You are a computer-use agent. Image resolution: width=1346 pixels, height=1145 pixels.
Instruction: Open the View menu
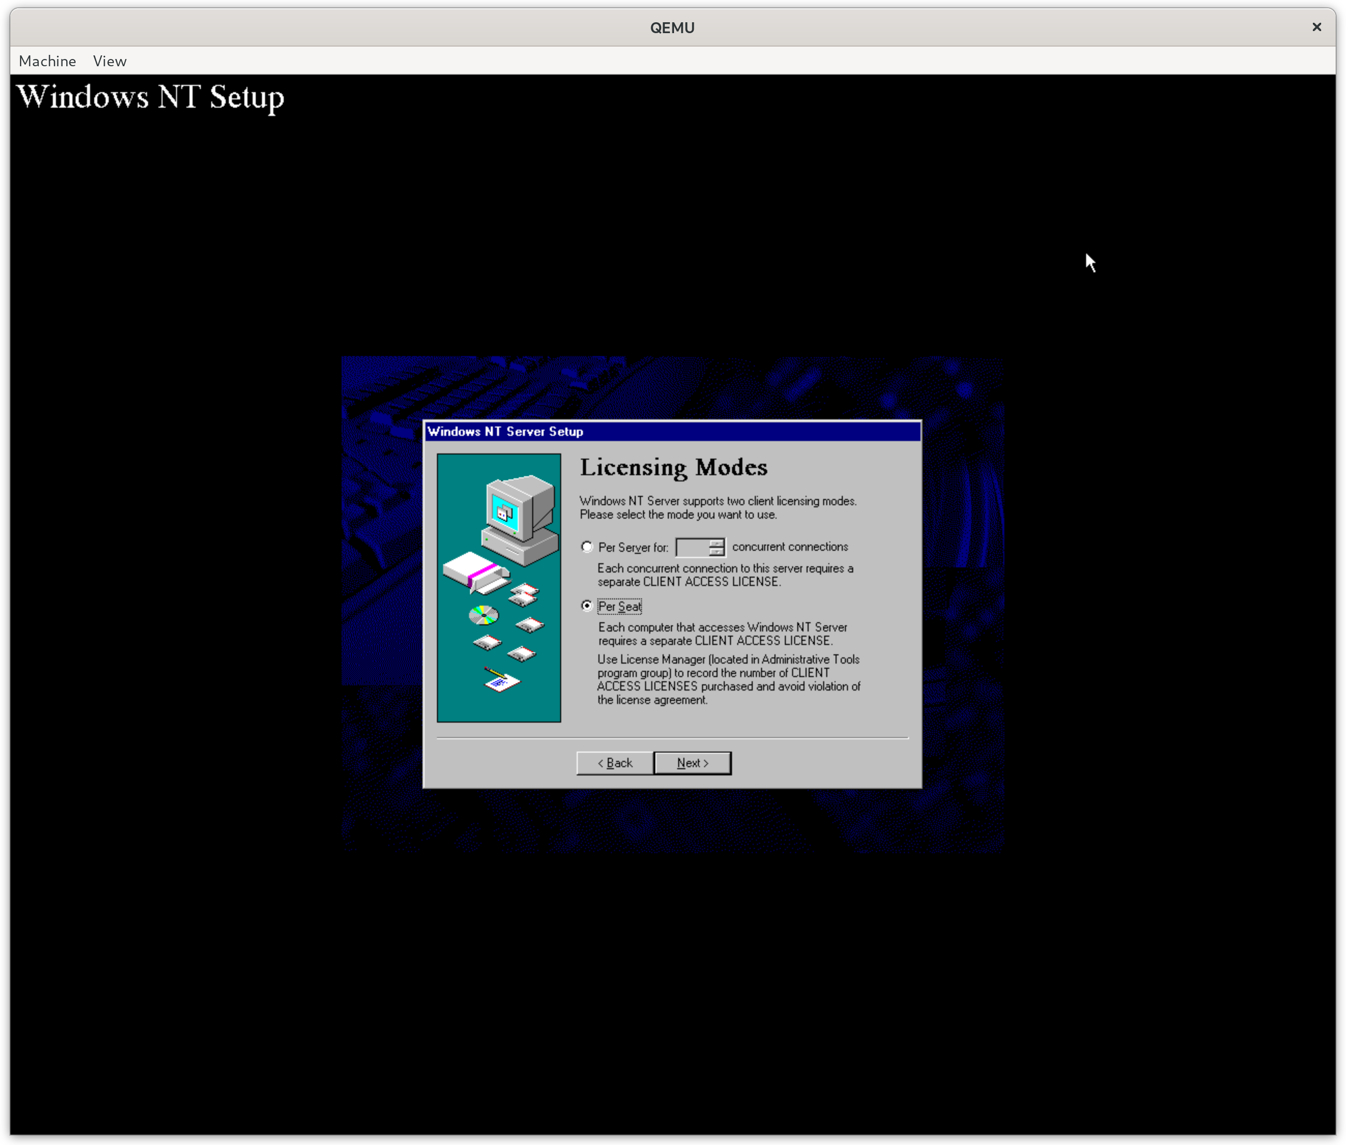110,61
